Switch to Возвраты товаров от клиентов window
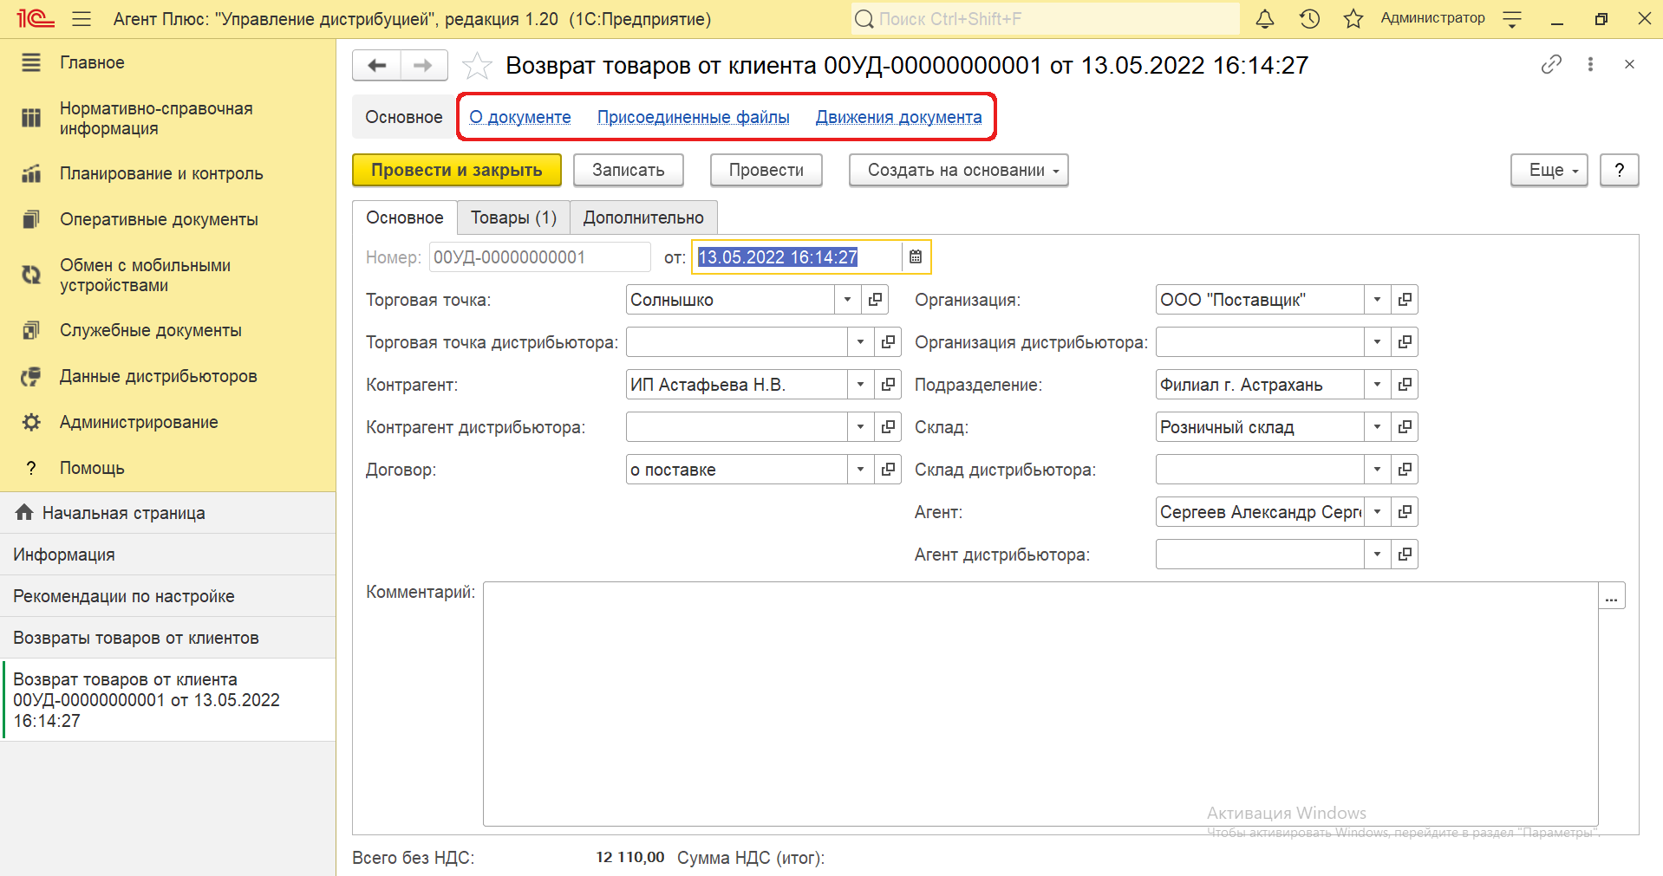Viewport: 1663px width, 876px height. coord(167,638)
